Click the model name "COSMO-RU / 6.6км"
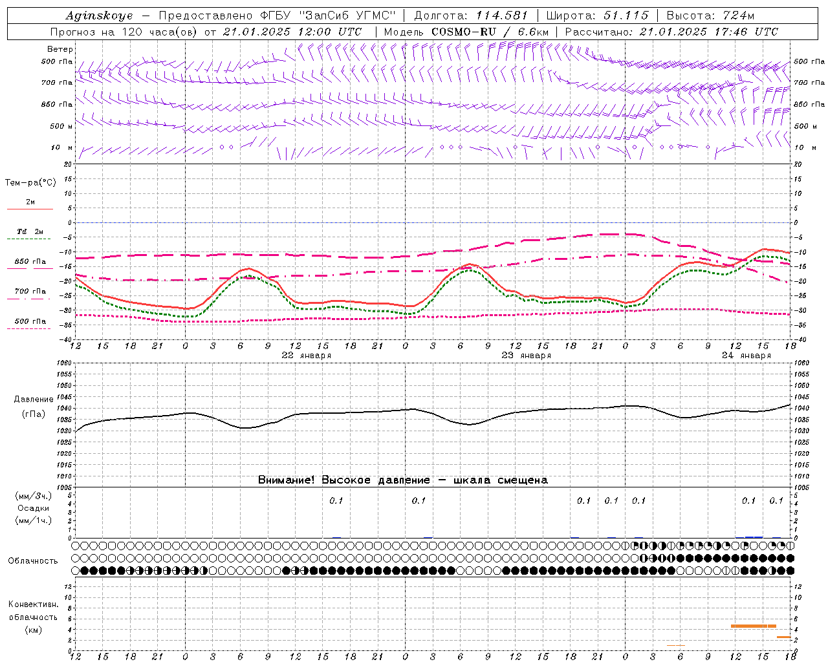Image resolution: width=828 pixels, height=662 pixels. 490,32
